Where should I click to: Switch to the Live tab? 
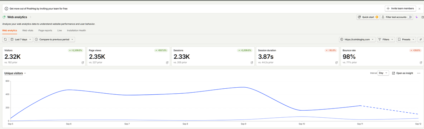[59, 30]
